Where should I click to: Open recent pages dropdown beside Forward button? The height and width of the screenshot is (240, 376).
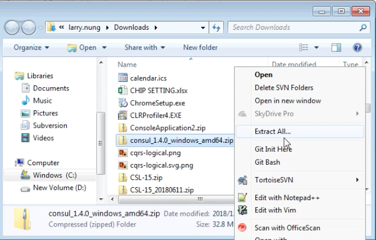[x=40, y=28]
